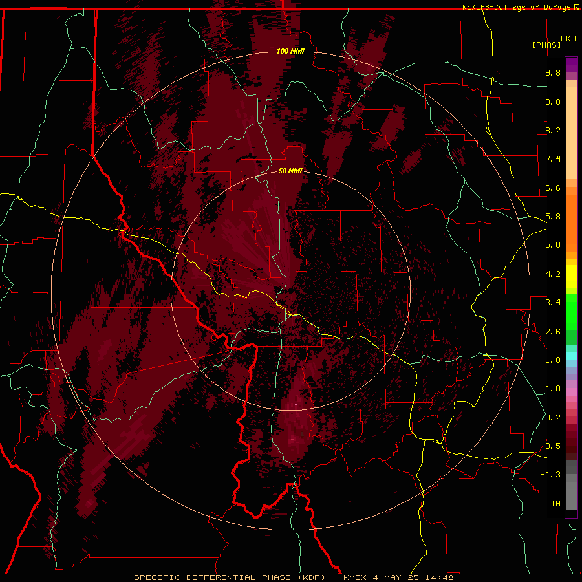This screenshot has height=582, width=582.
Task: Click the DKD legend title
Action: [x=568, y=39]
